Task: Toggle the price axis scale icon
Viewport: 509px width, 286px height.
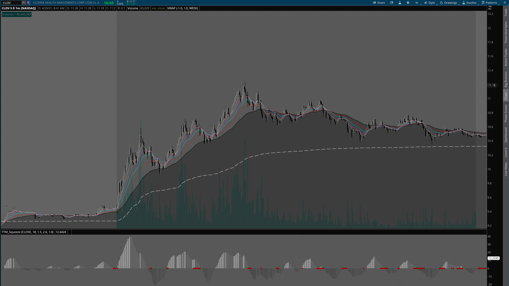Action: click(490, 8)
